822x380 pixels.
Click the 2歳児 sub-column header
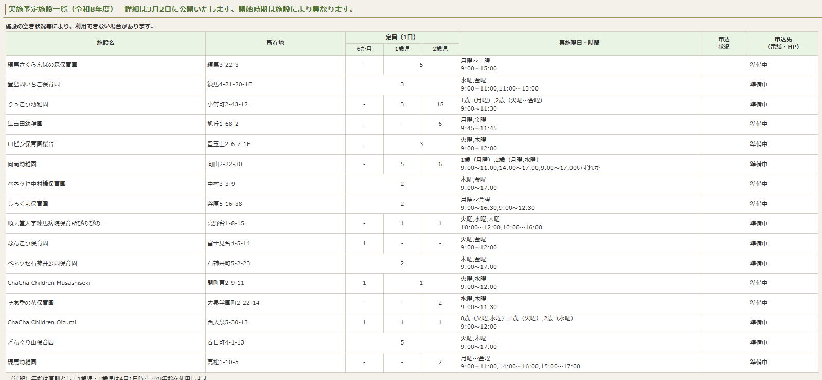click(x=439, y=49)
